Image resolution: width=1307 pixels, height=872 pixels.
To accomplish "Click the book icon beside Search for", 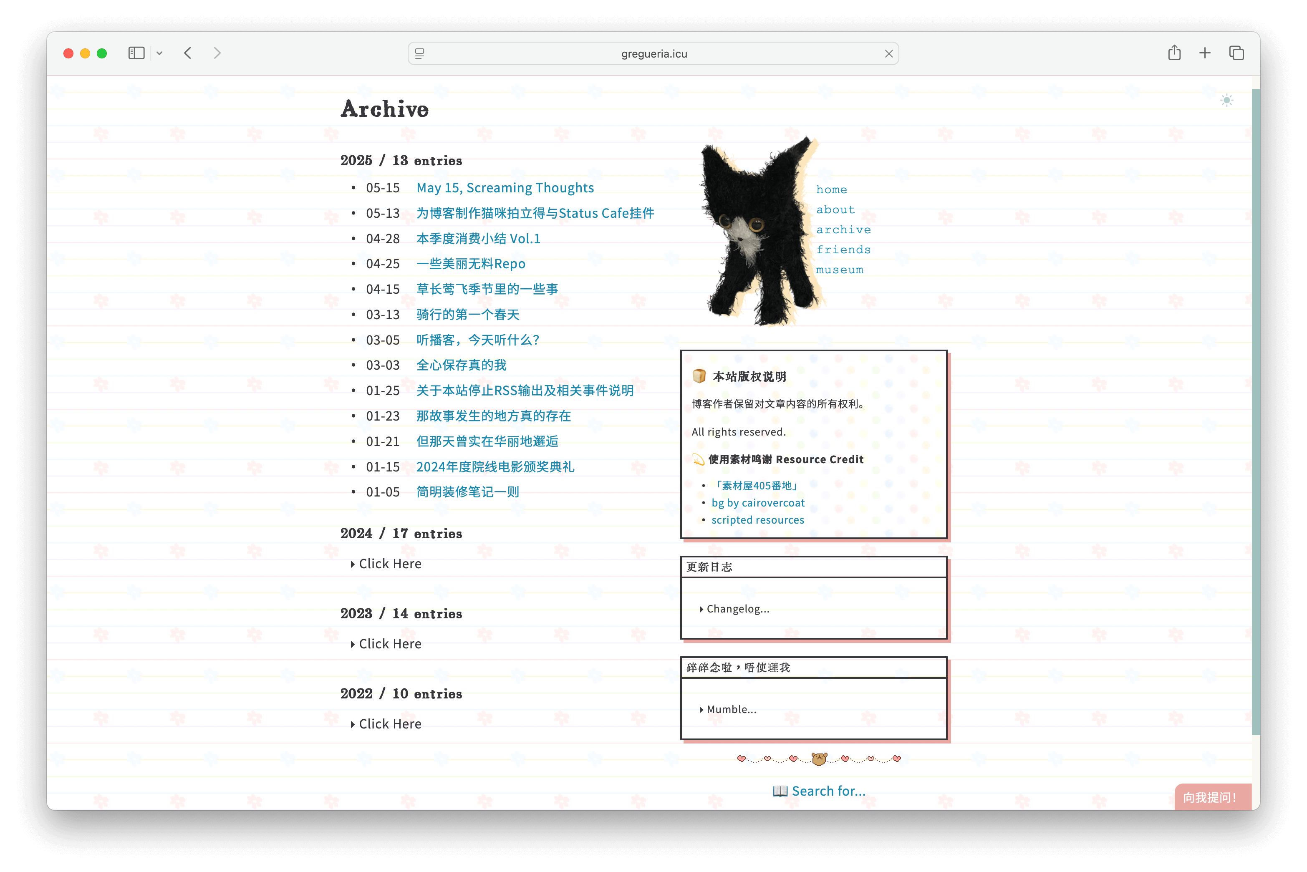I will pyautogui.click(x=780, y=791).
